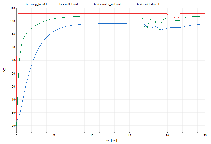Click the [°C] y-axis unit label

pos(5,71)
